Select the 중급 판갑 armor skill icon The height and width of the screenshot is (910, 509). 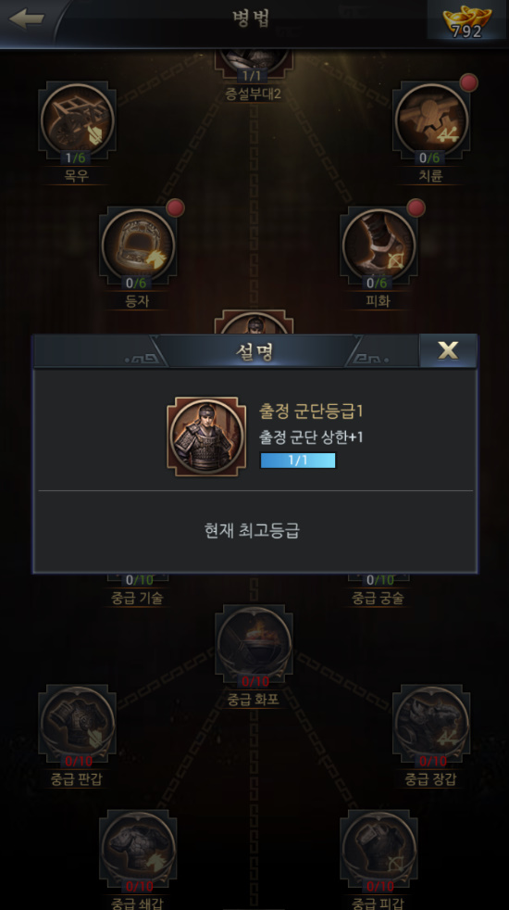click(x=77, y=724)
